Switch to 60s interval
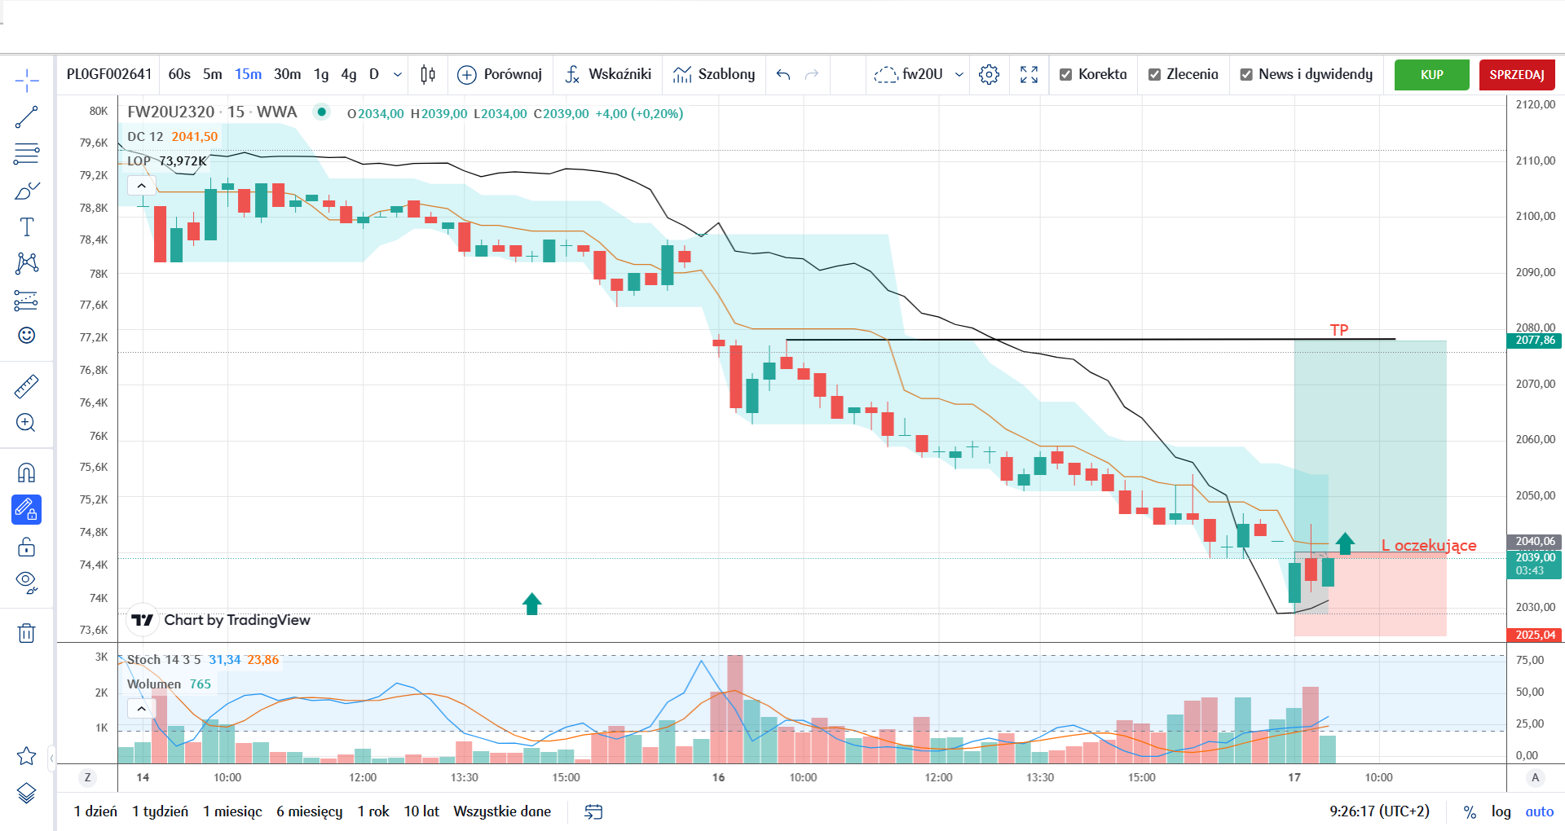The image size is (1565, 831). tap(179, 74)
